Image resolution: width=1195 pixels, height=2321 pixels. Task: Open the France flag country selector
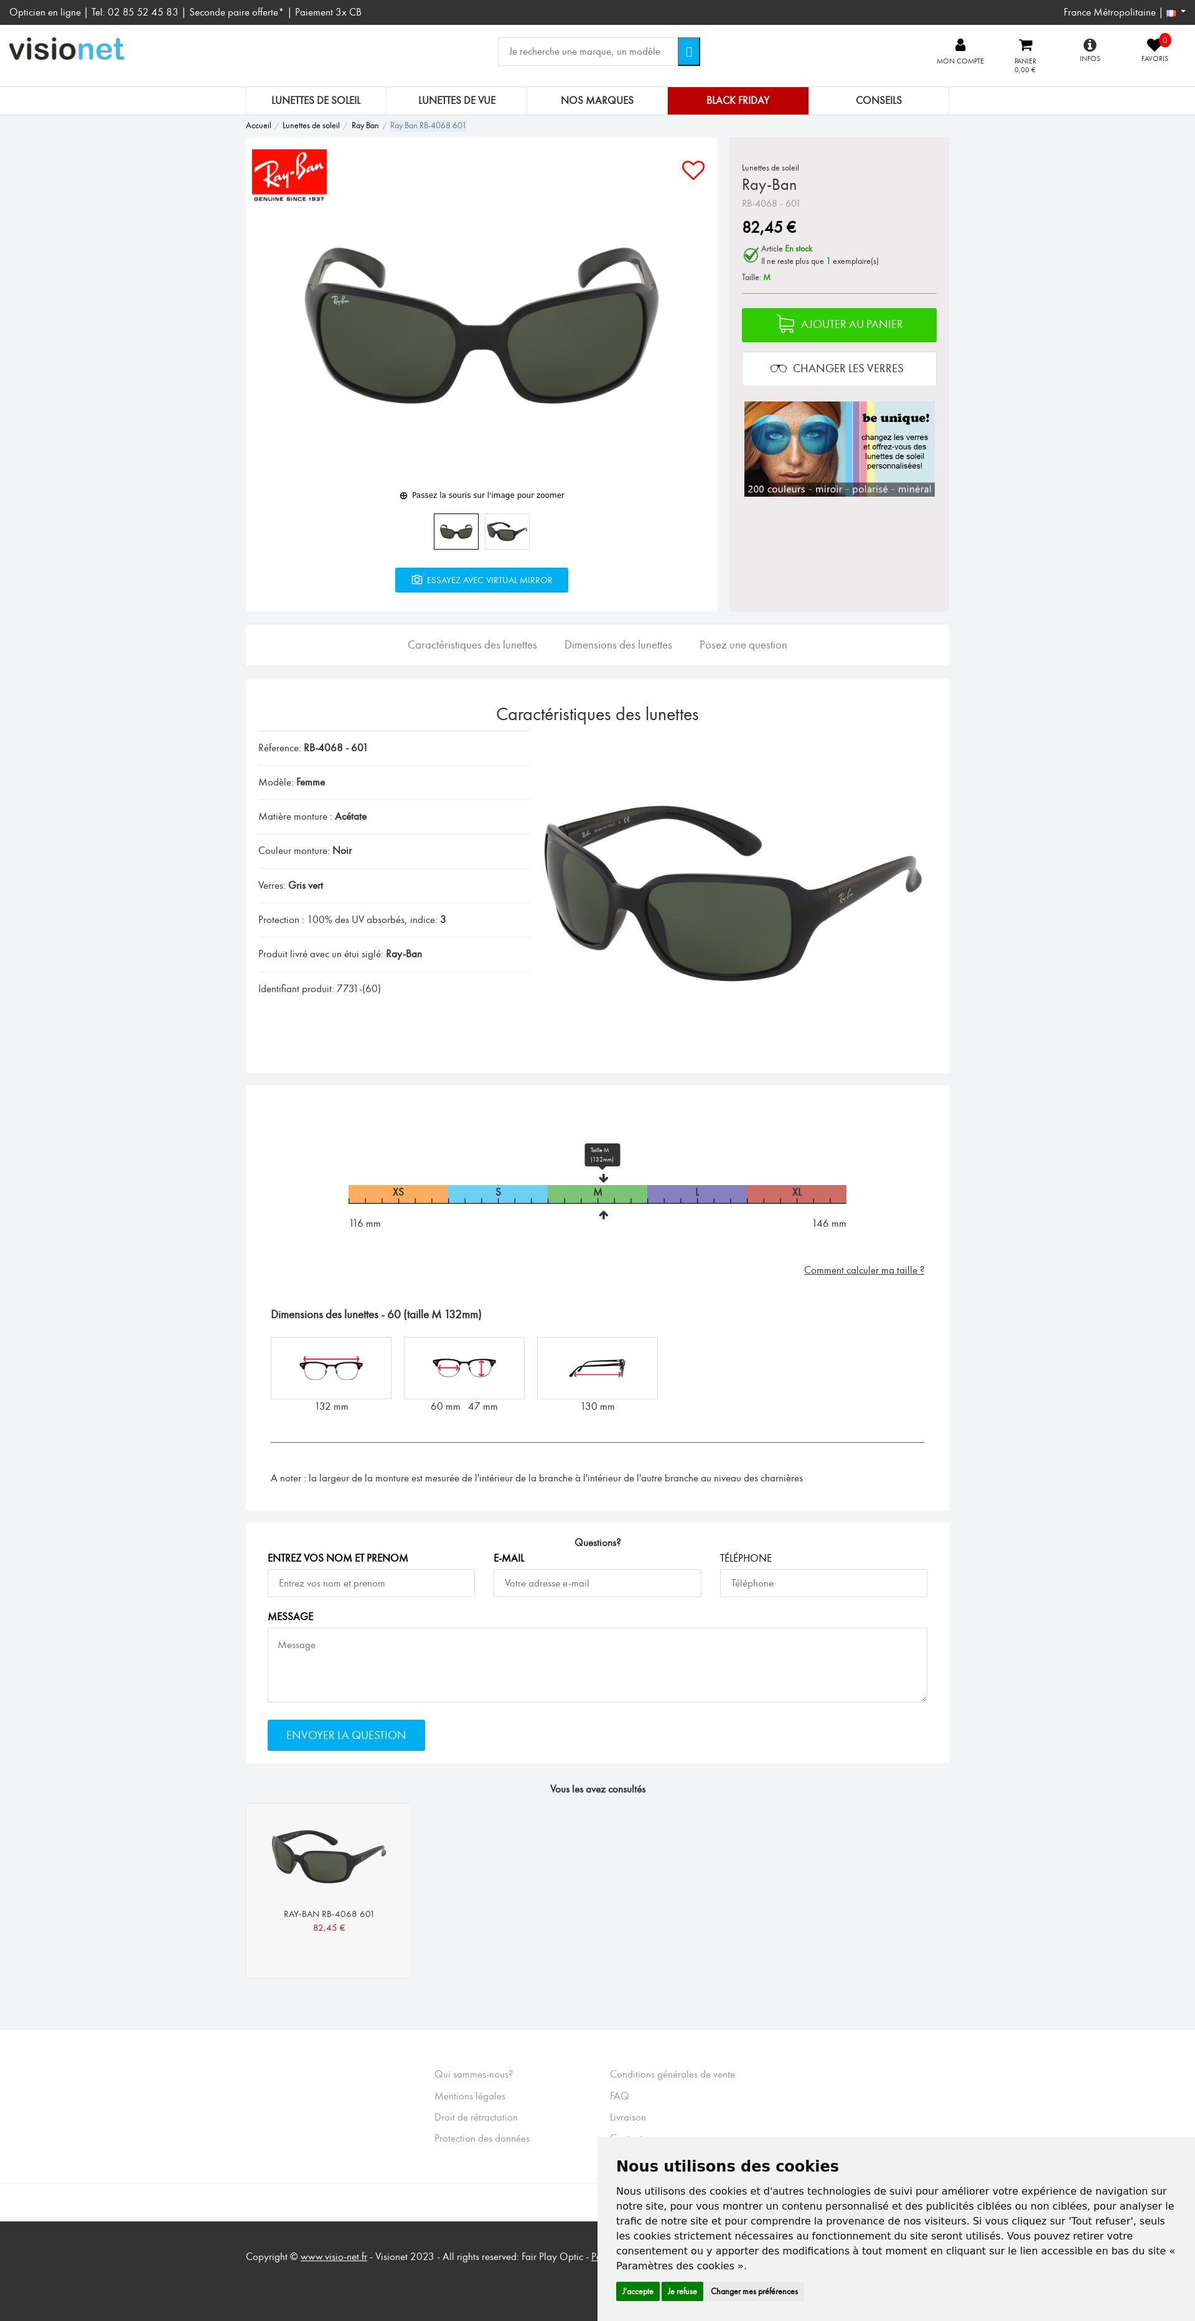click(x=1175, y=12)
